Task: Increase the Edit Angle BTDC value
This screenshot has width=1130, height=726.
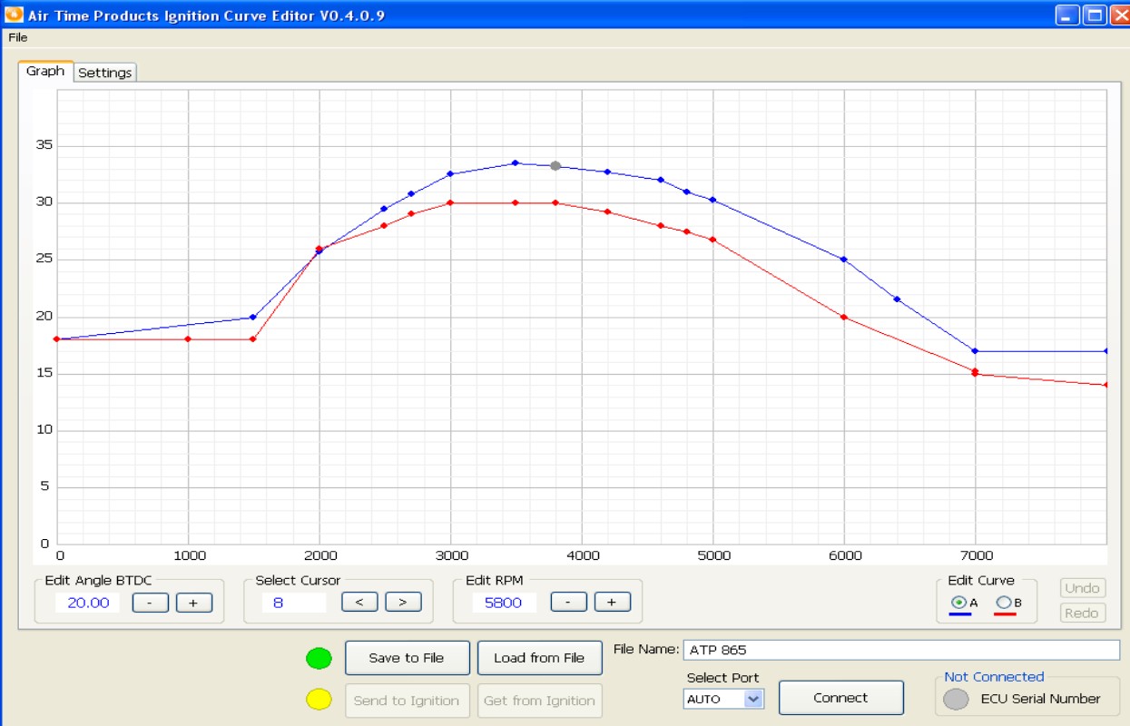Action: (193, 603)
